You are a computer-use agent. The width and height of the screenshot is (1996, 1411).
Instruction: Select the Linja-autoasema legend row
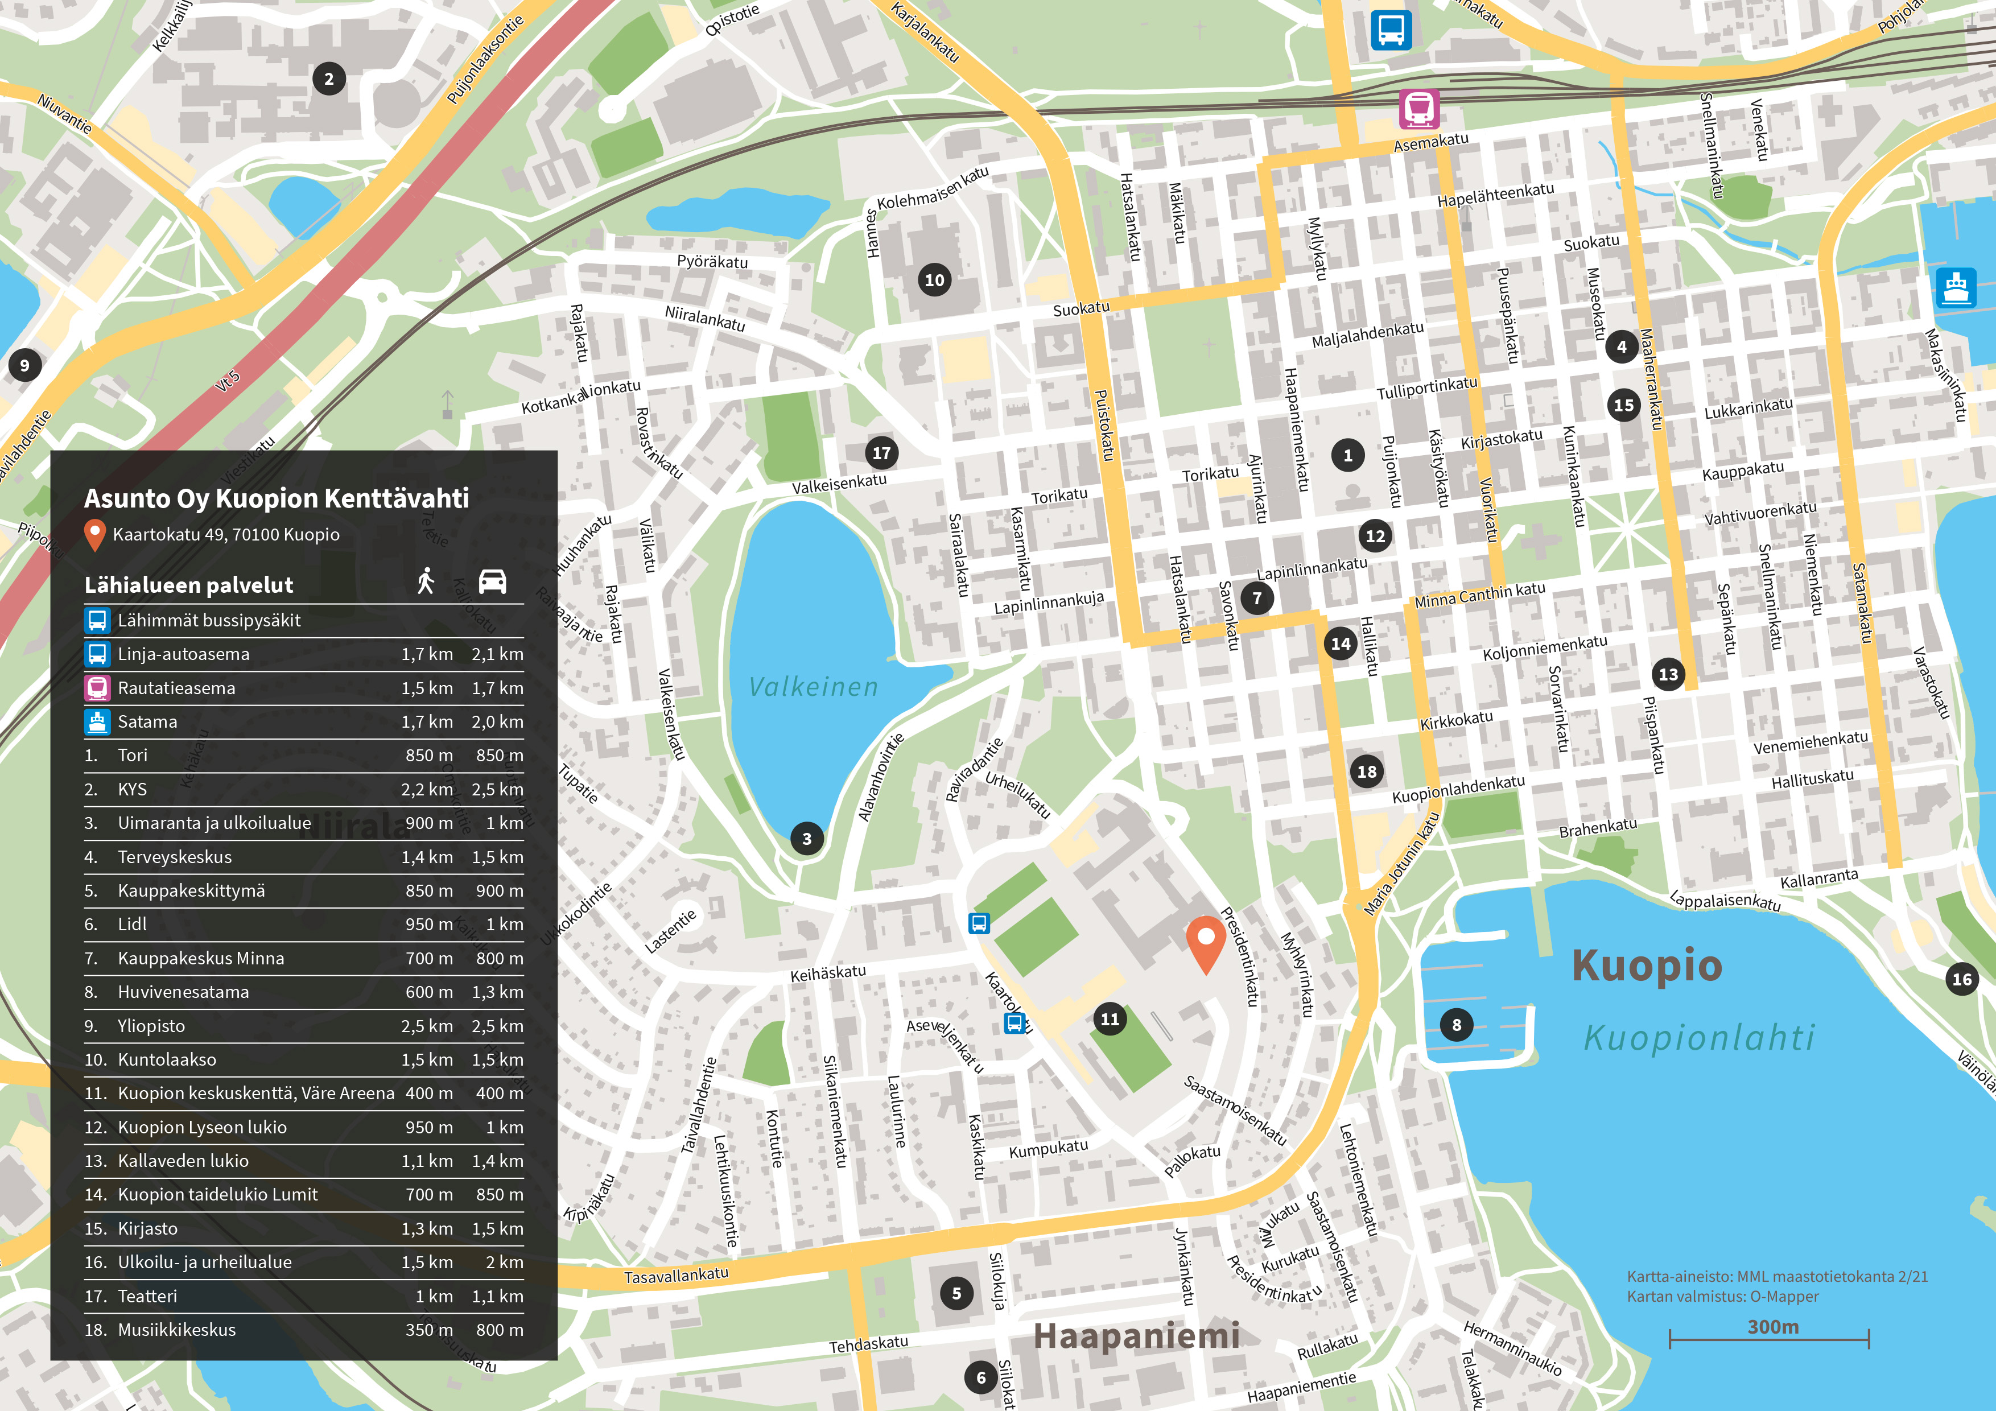click(183, 654)
